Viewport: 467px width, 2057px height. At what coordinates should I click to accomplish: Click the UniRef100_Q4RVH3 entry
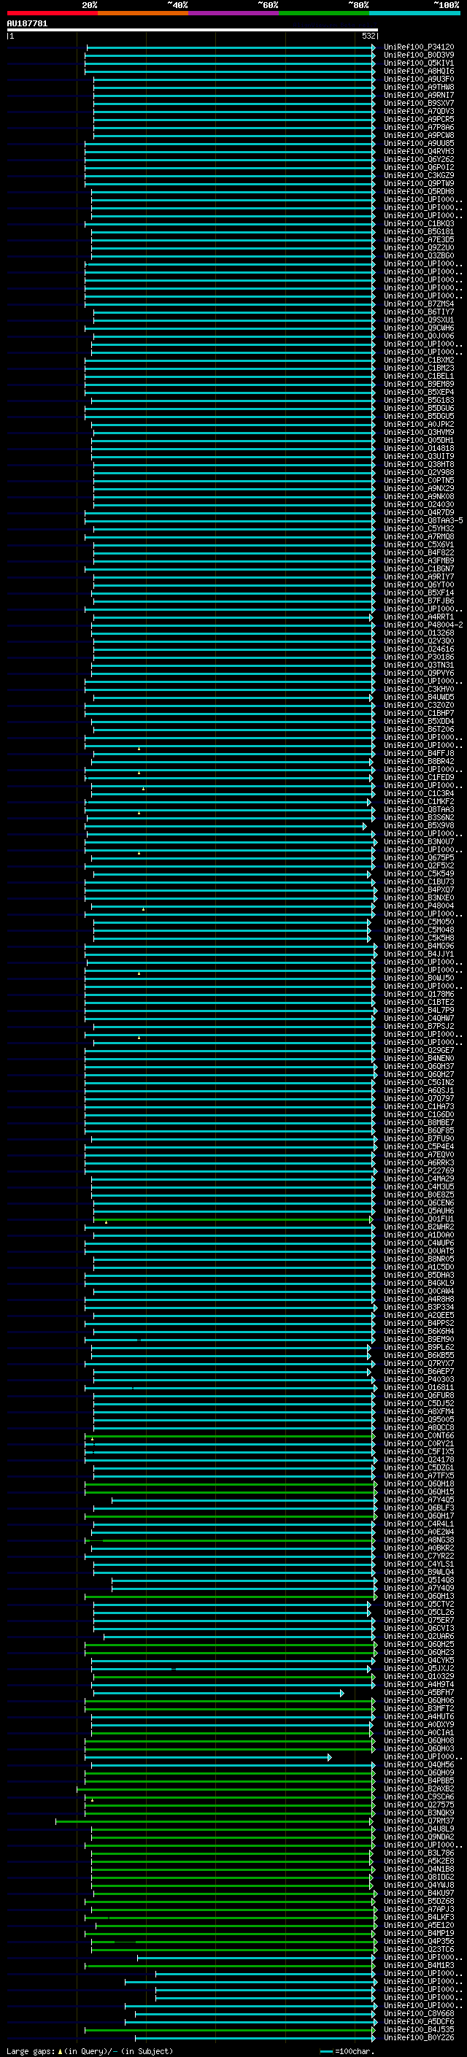(419, 152)
